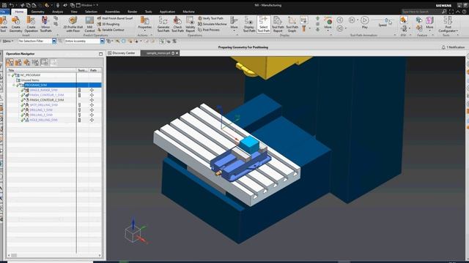Click the Path column header
The width and height of the screenshot is (469, 263).
click(x=95, y=70)
